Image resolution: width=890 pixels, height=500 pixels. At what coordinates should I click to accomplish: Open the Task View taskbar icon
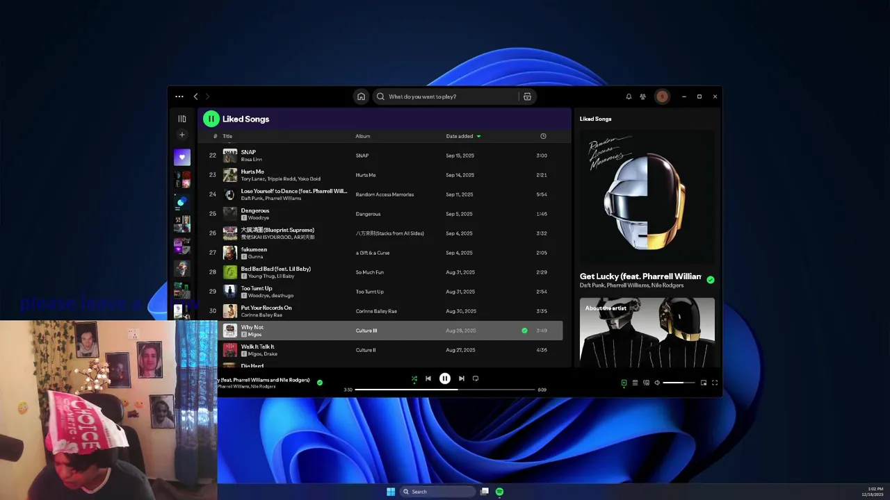(x=485, y=492)
